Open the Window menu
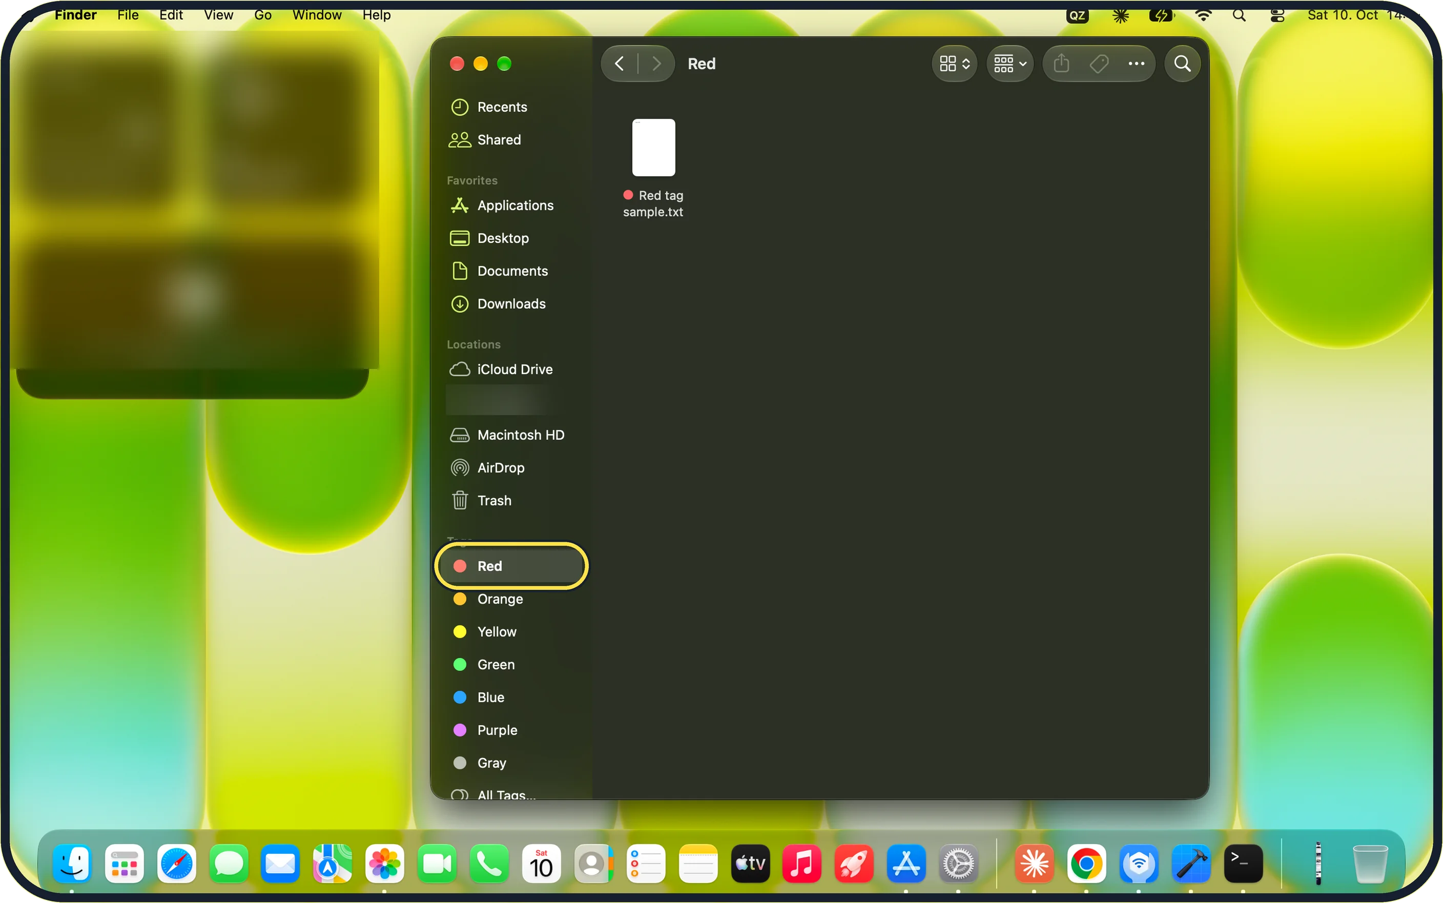 click(317, 15)
